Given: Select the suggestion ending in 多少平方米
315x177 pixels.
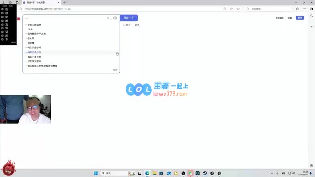Looking at the screenshot, I should (35, 34).
